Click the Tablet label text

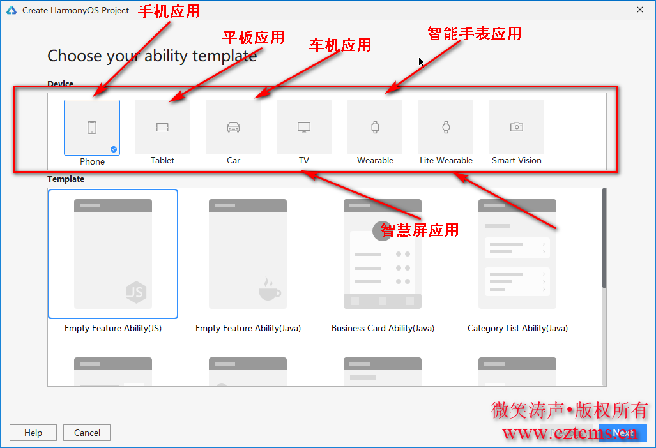[162, 160]
